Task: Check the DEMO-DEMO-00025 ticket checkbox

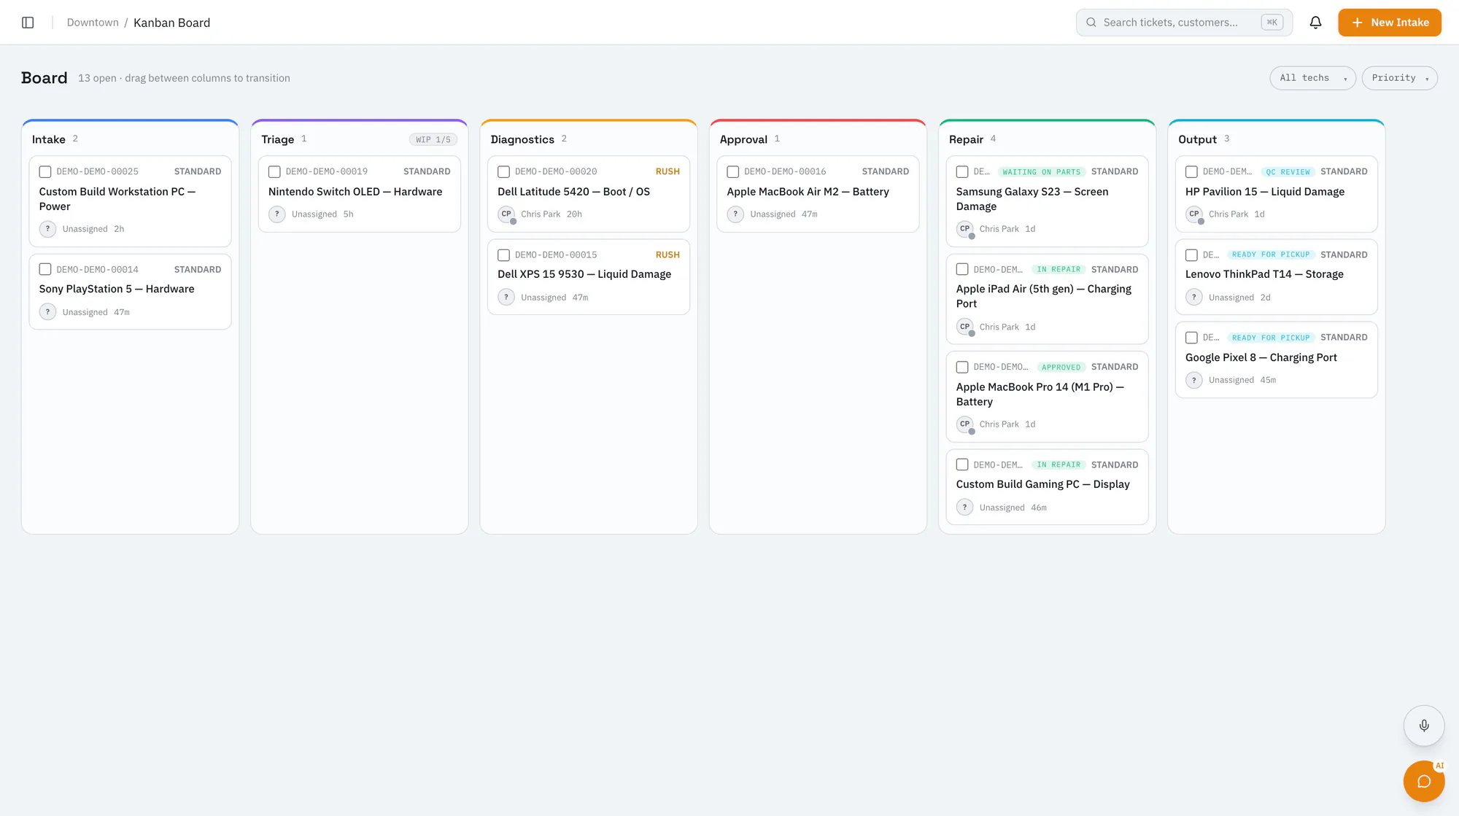Action: click(x=45, y=172)
